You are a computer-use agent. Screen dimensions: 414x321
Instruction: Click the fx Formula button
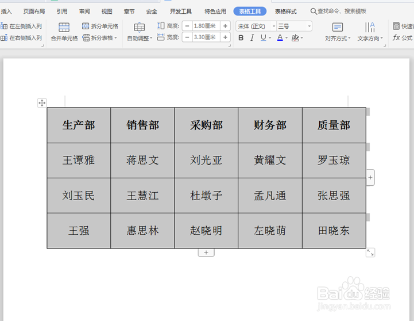coord(403,38)
